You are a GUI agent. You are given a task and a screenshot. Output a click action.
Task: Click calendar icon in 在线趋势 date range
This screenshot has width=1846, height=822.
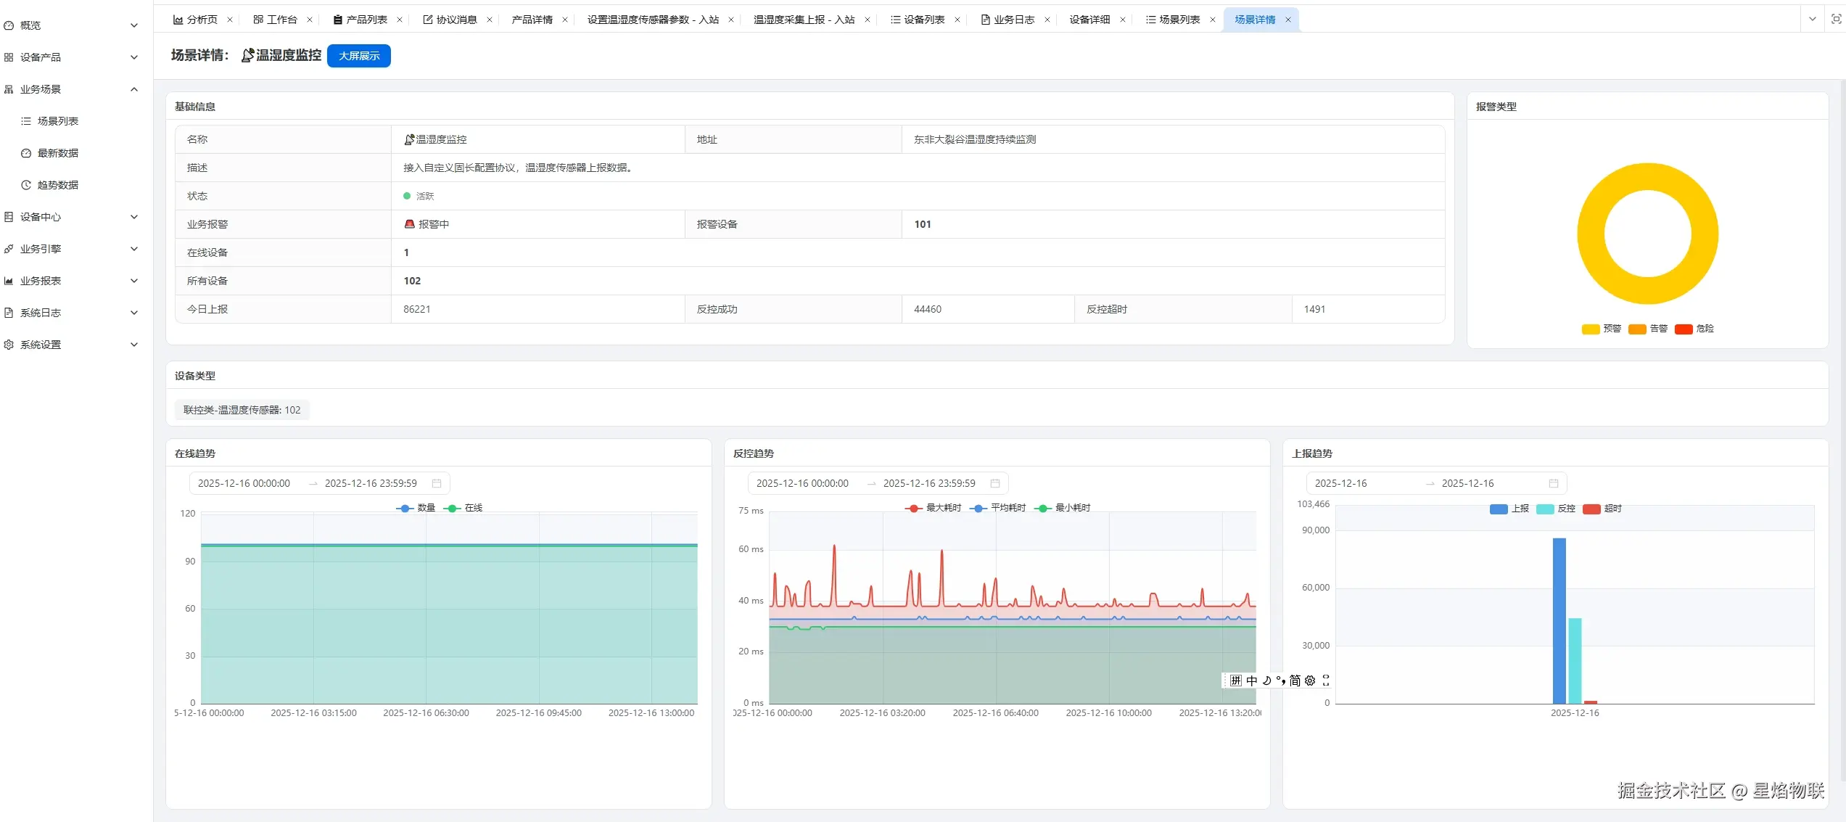click(437, 483)
